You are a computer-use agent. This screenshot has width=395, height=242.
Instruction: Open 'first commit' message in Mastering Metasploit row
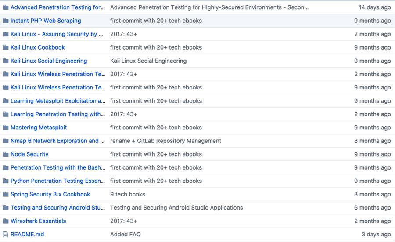pos(156,127)
